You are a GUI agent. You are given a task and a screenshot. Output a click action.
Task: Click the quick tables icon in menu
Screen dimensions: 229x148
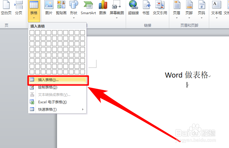click(32, 109)
